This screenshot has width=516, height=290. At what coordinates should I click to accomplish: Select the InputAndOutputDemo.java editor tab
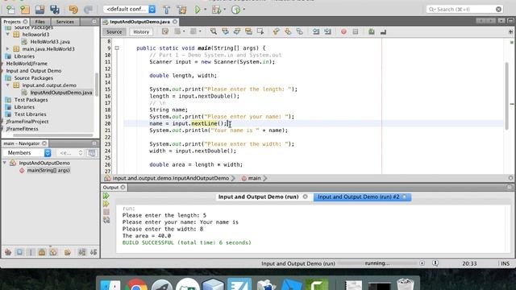click(x=139, y=22)
